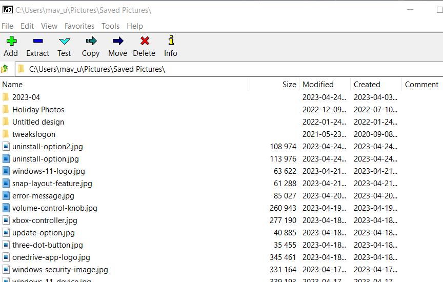
Task: Click the image icon for onedrive-app-logo.jpg
Action: click(6, 257)
